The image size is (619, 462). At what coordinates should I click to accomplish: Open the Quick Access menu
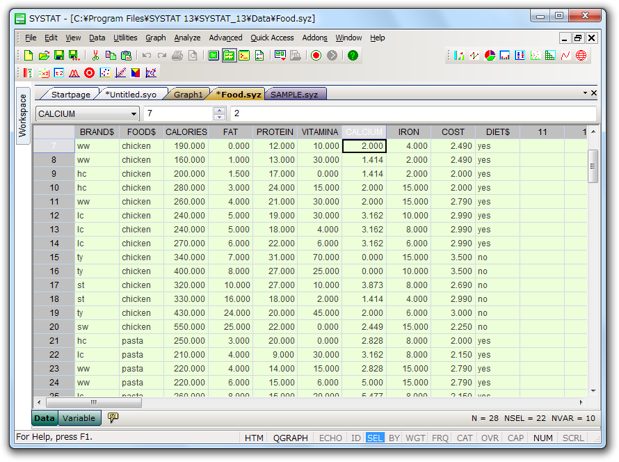(x=272, y=38)
